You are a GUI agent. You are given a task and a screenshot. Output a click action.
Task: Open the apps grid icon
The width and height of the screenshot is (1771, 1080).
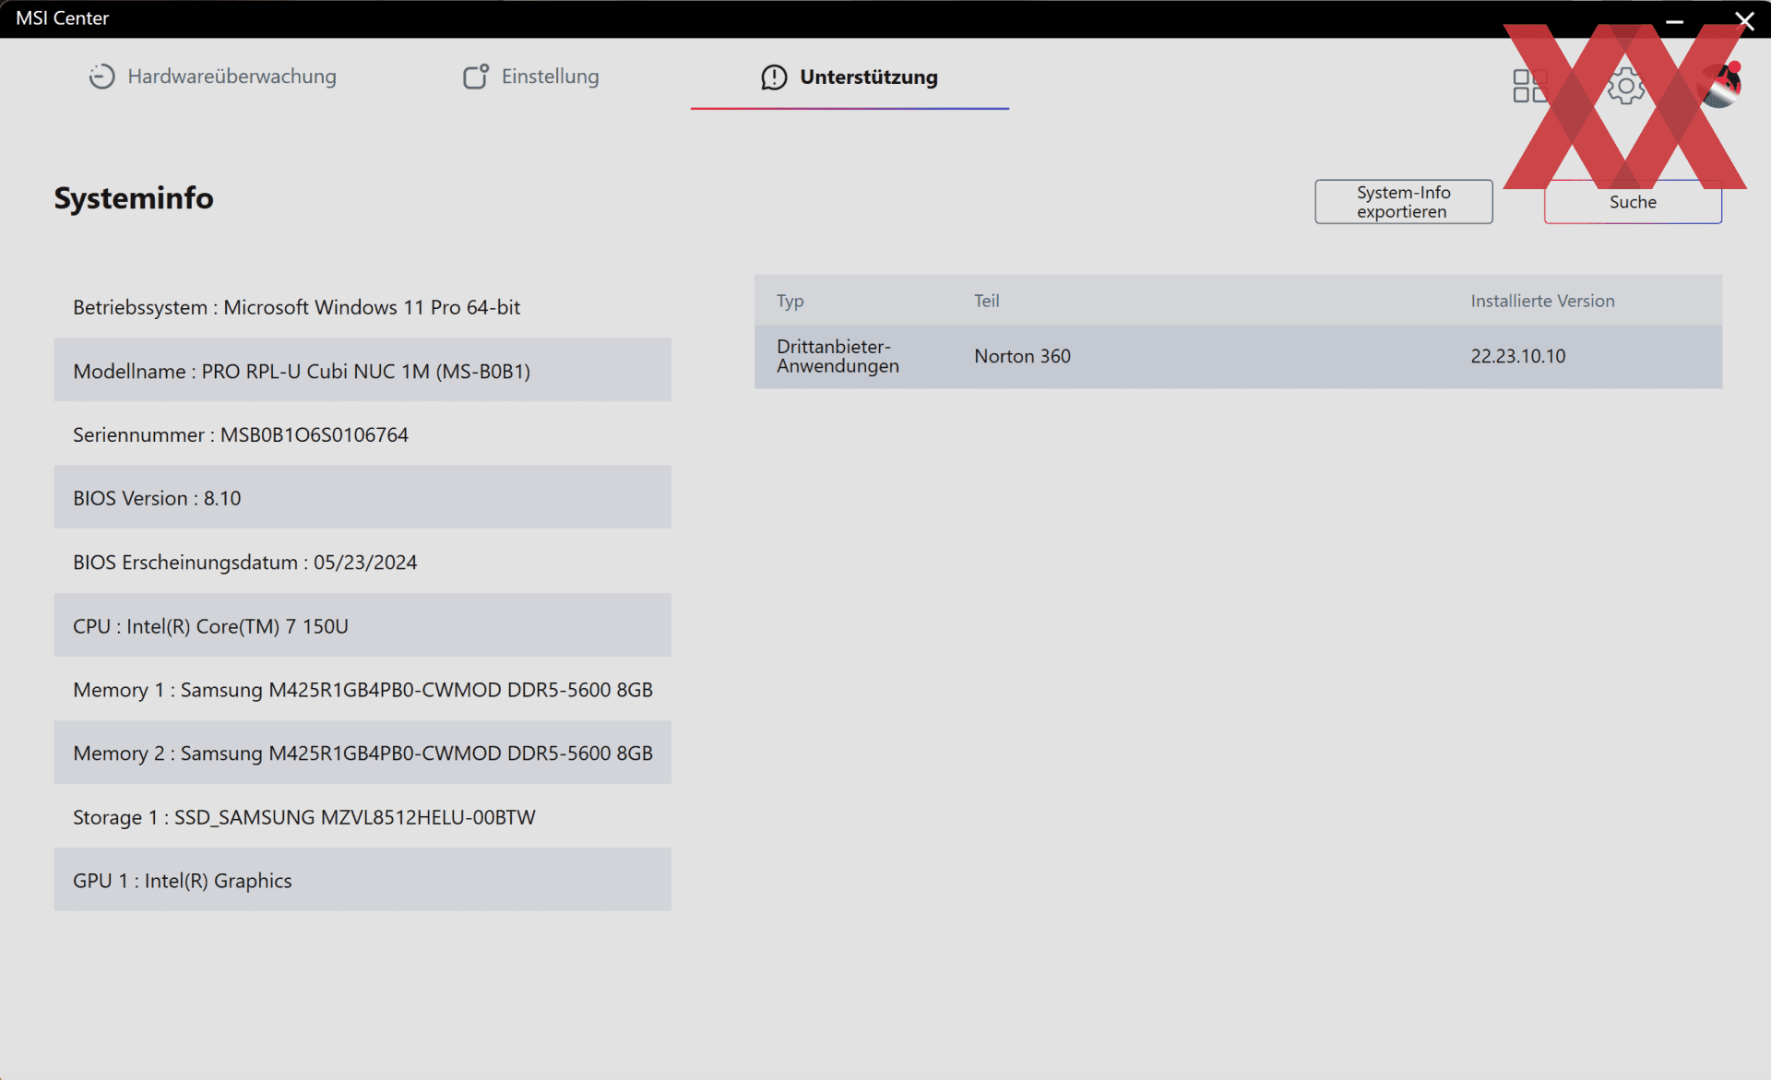point(1530,86)
